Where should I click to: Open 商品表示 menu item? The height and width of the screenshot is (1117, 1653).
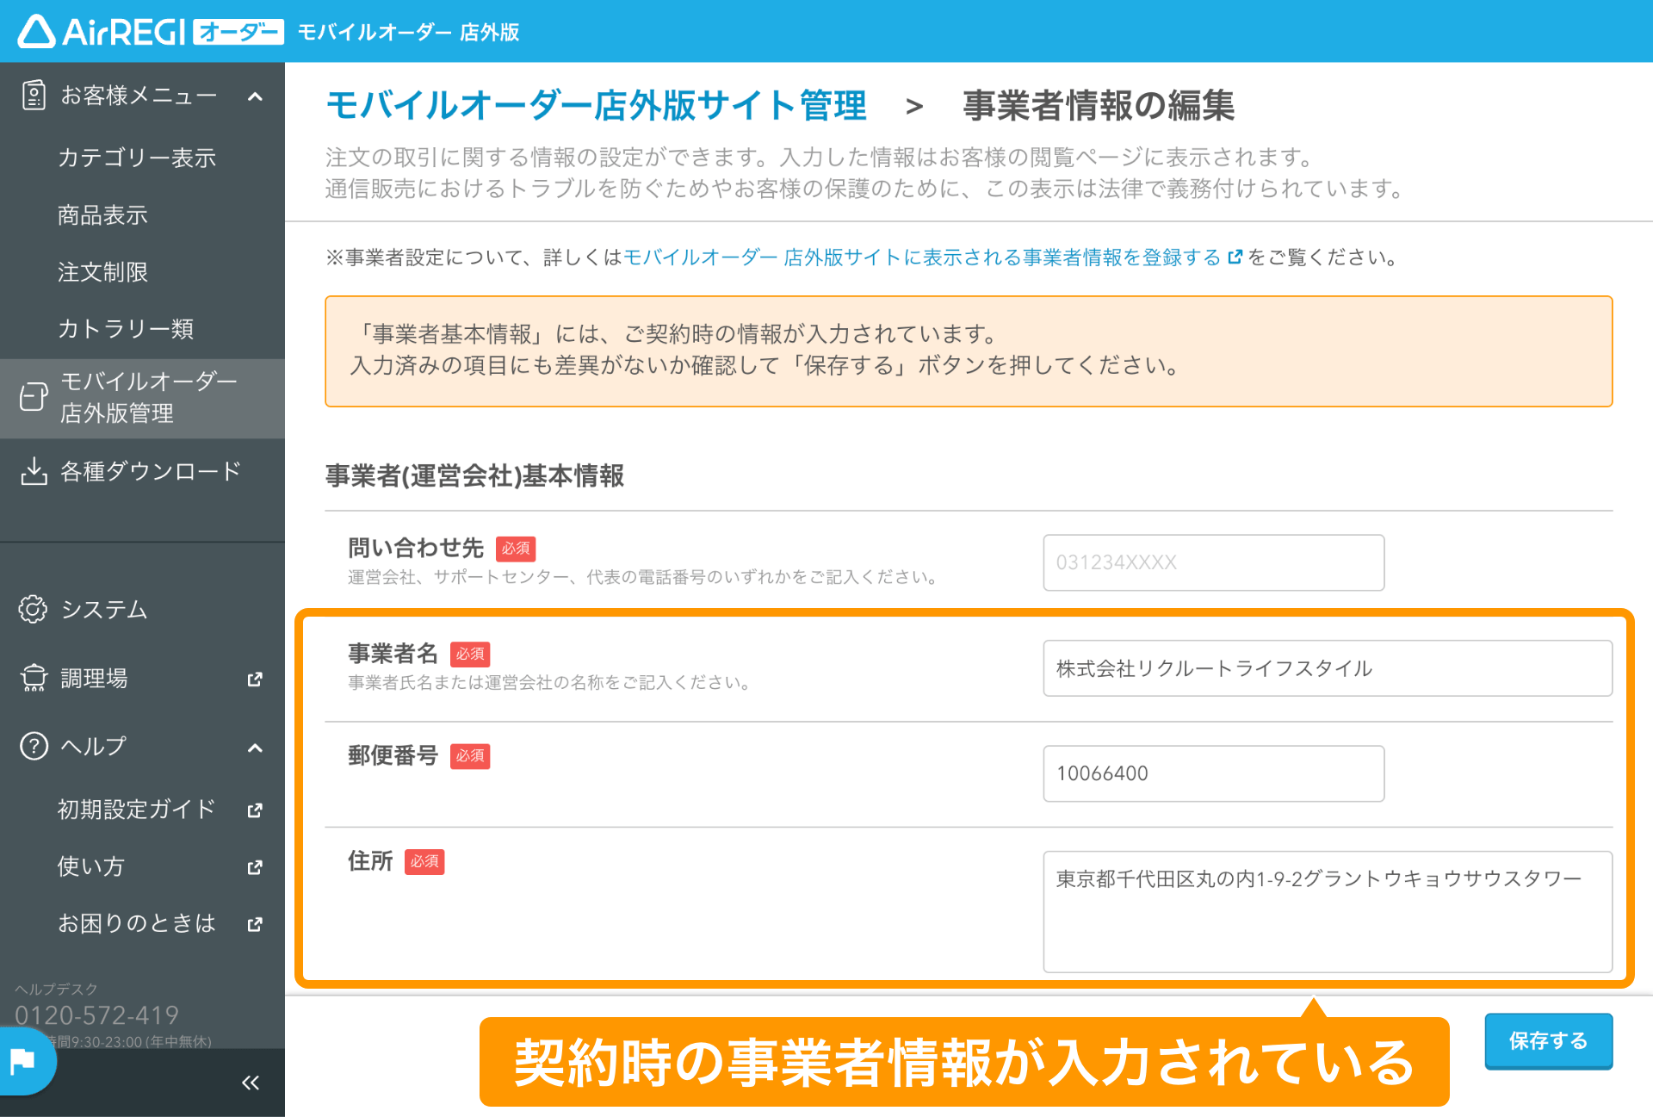pyautogui.click(x=102, y=214)
